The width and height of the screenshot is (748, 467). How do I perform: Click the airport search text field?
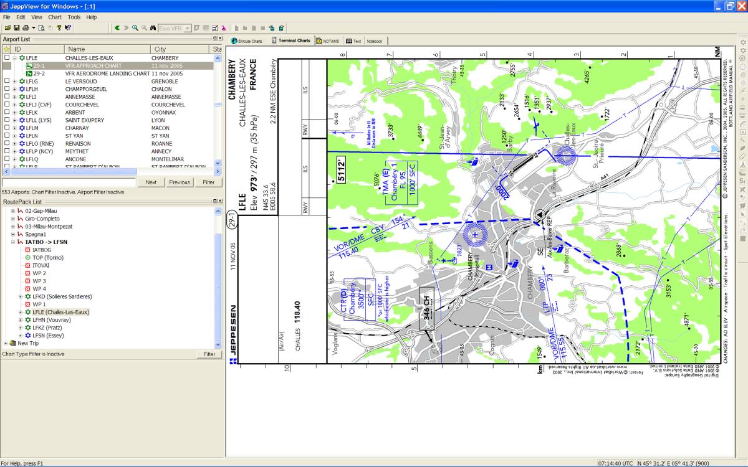tap(69, 182)
